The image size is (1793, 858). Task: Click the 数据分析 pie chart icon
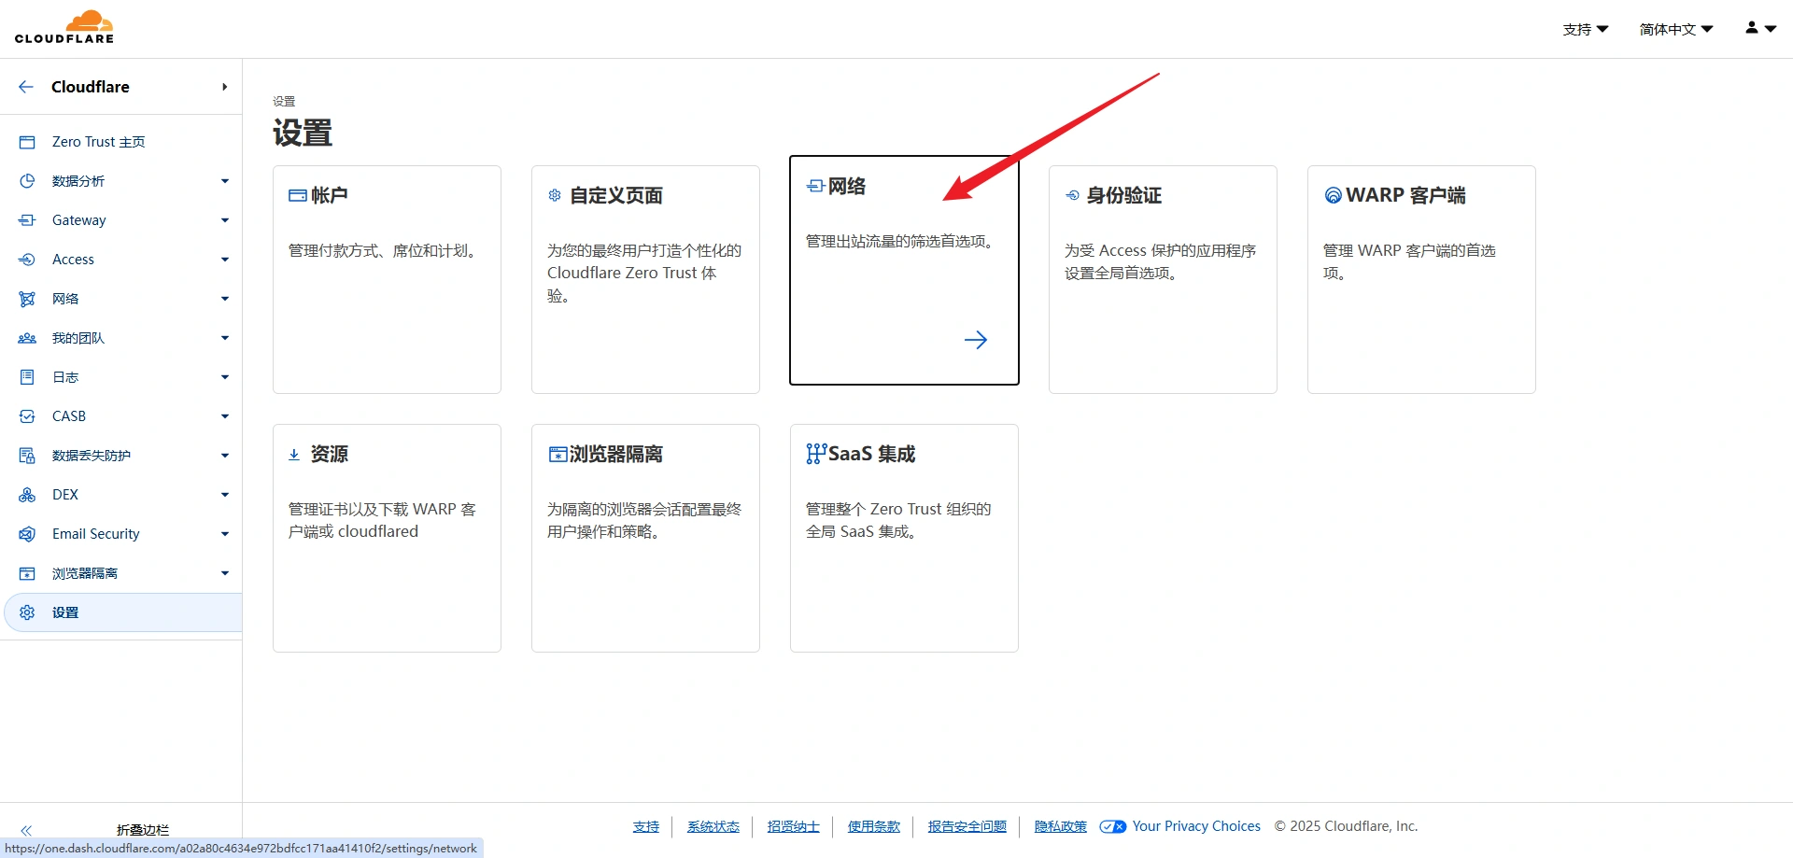[27, 181]
